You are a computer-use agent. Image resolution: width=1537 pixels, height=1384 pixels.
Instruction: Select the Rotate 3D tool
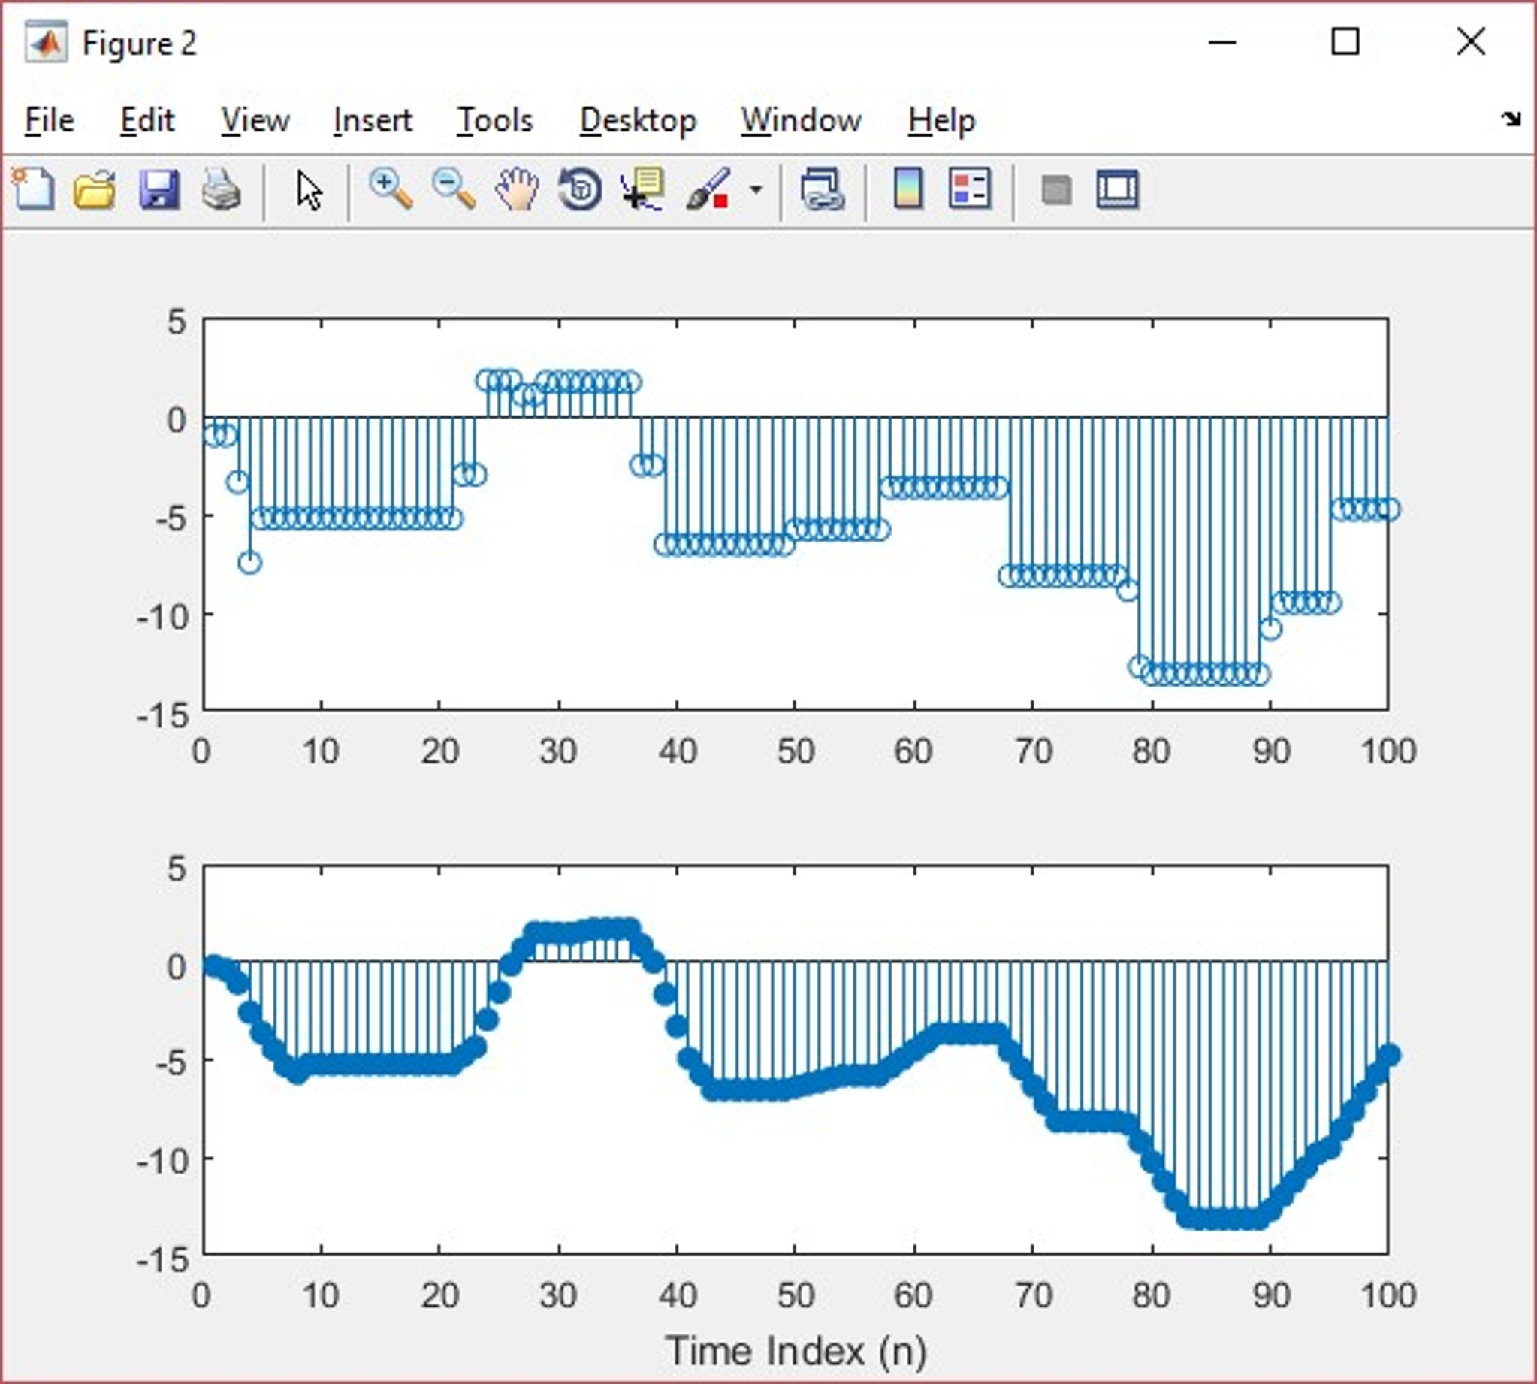tap(580, 189)
